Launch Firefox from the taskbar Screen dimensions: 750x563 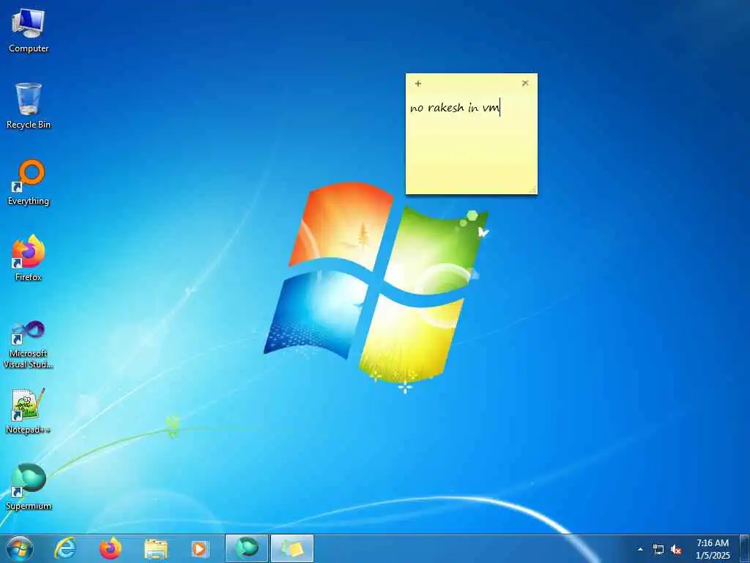tap(111, 548)
